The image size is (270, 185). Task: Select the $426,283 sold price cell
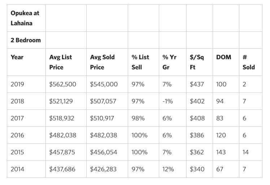(x=103, y=169)
